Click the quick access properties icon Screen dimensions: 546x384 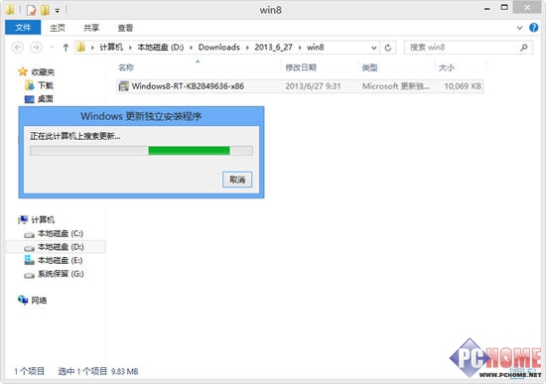tap(32, 10)
